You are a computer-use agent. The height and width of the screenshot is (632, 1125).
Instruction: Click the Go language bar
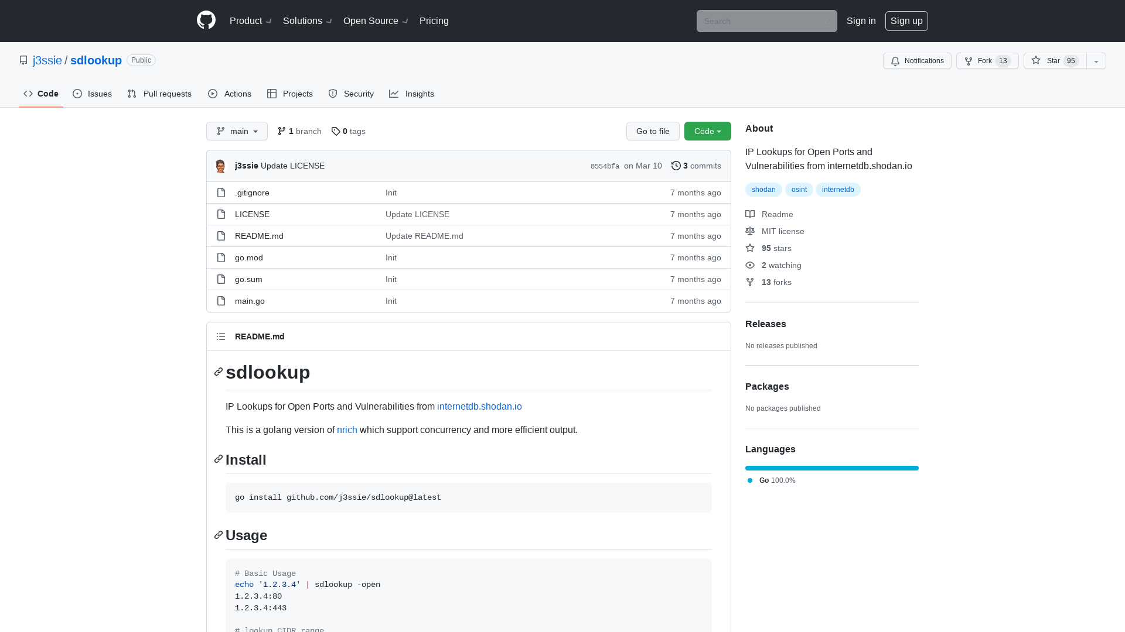coord(832,468)
